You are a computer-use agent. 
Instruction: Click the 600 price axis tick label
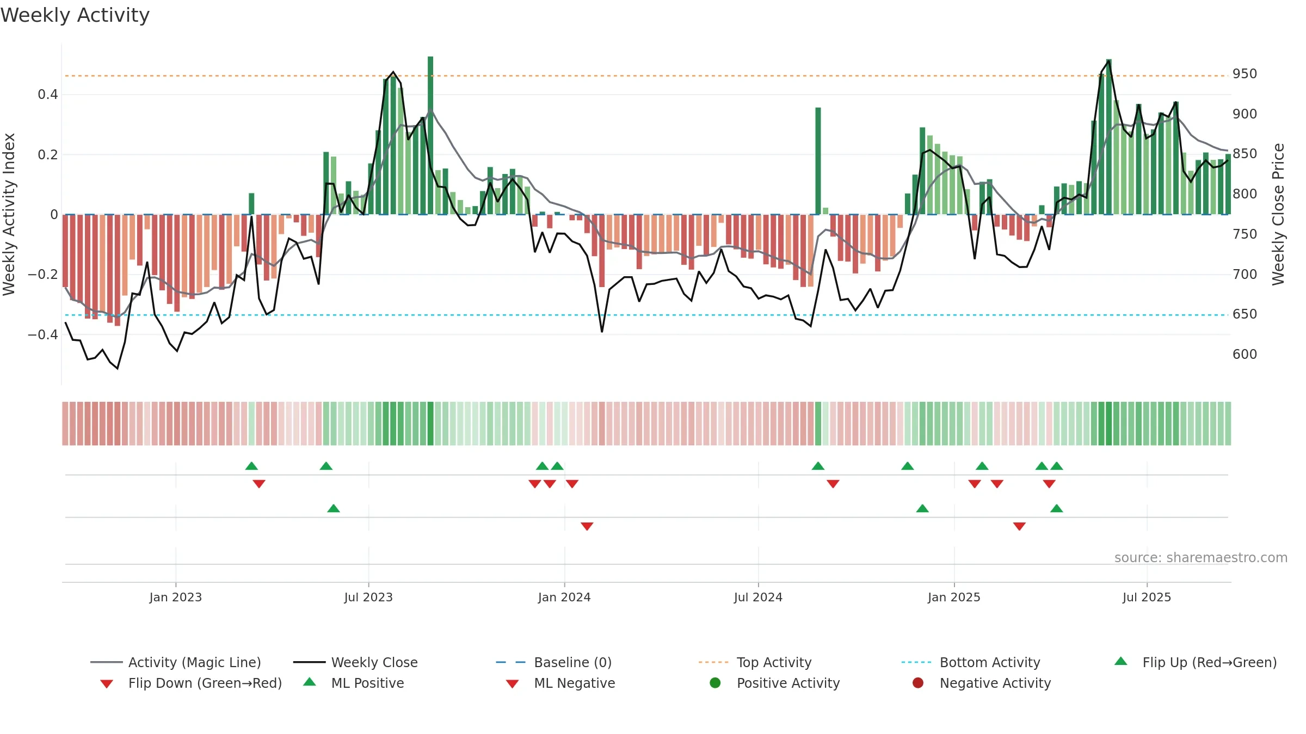pyautogui.click(x=1245, y=354)
